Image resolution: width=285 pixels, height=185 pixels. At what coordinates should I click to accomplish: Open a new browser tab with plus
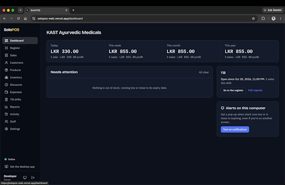(73, 10)
